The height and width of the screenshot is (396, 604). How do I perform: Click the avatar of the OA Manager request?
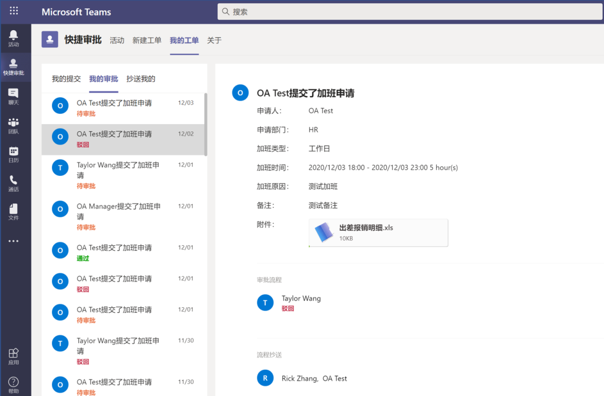60,209
